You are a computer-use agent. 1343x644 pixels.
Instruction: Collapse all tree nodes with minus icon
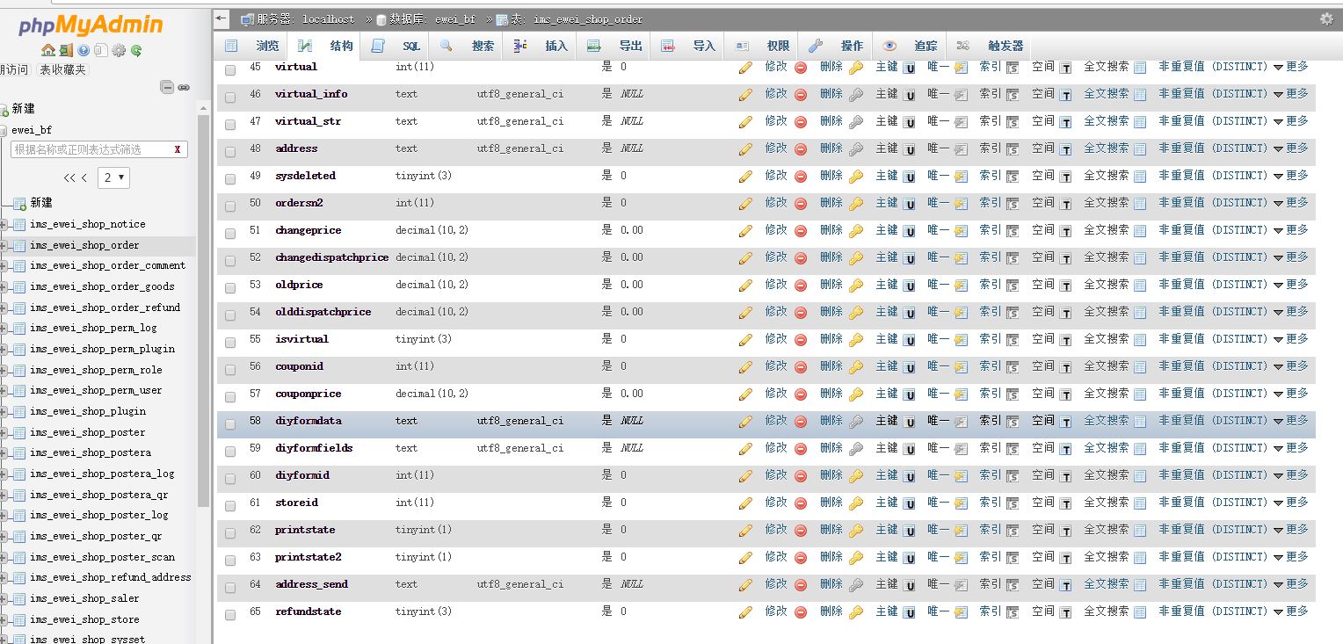click(166, 87)
